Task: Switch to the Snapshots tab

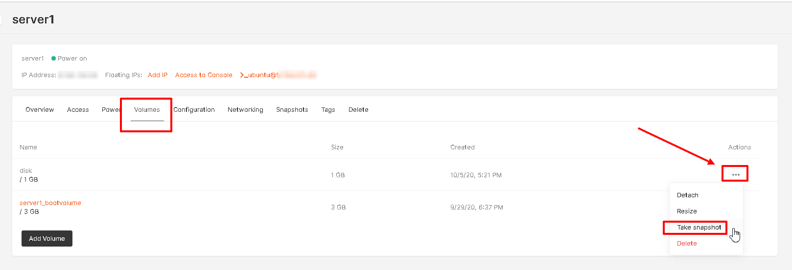Action: 292,109
